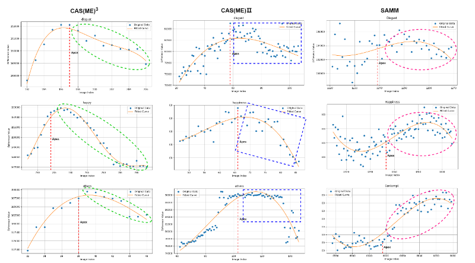This screenshot has width=475, height=263.
Task: Click the red dashed apex line in center happiness plot
Action: (x=238, y=154)
